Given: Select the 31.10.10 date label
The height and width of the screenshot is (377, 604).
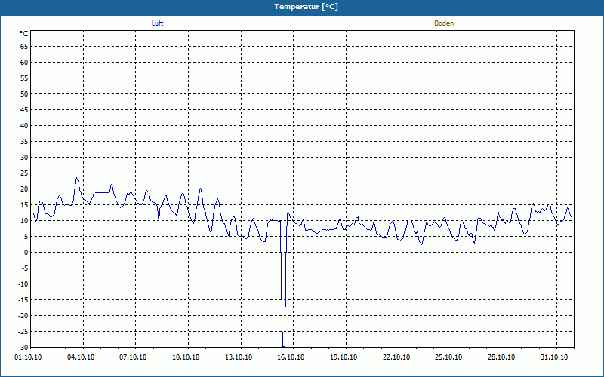Looking at the screenshot, I should click(554, 357).
